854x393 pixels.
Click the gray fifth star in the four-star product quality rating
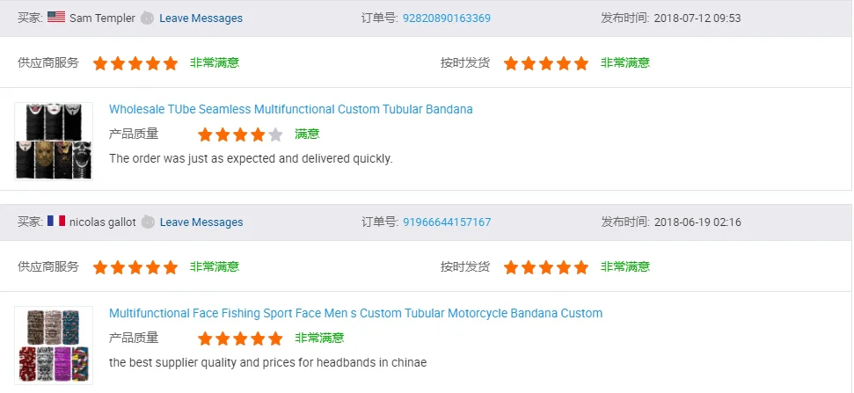275,135
